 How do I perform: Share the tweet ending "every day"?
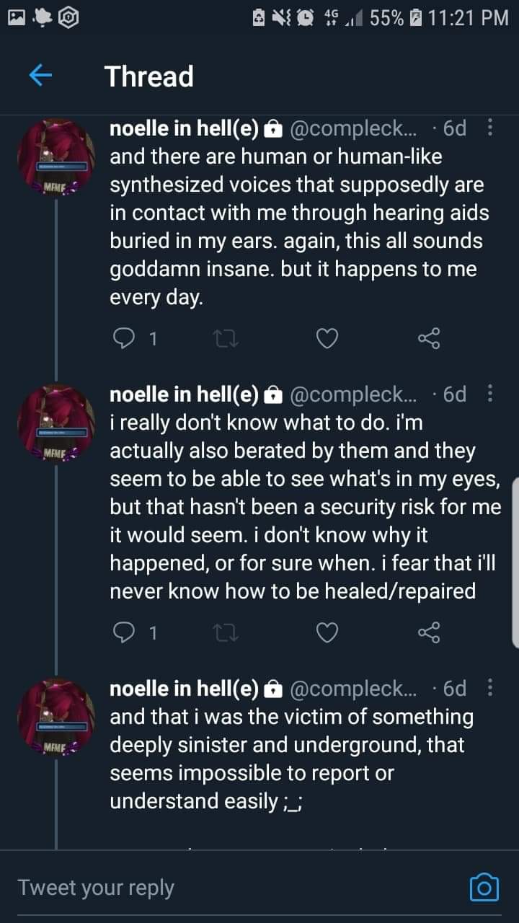click(429, 337)
